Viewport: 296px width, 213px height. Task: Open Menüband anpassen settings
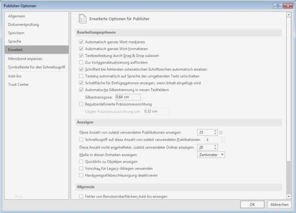[x=37, y=59]
